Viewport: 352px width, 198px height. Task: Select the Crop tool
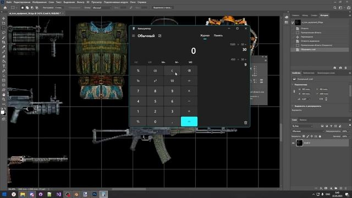tap(4, 42)
